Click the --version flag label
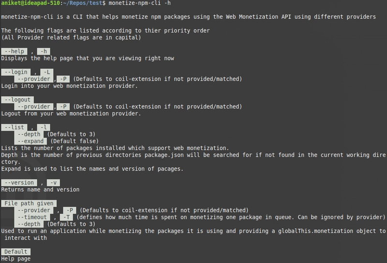Screen dimensions: 387x263 (19, 183)
